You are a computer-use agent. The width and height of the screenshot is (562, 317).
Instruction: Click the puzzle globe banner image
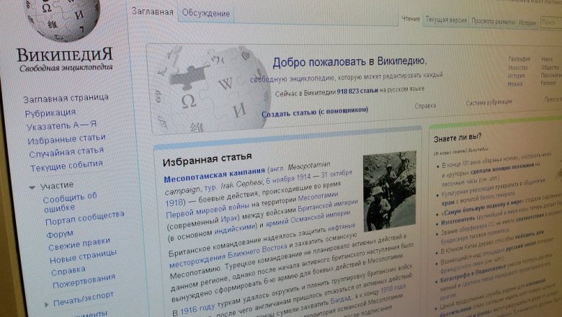(x=213, y=89)
